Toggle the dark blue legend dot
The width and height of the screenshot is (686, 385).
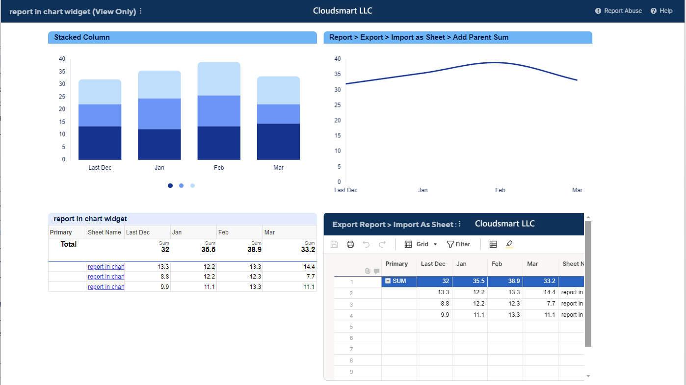click(170, 185)
